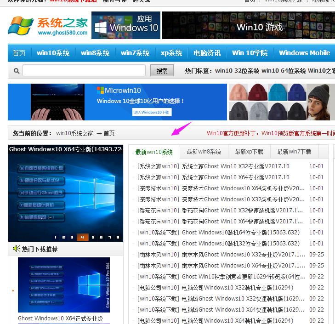Switch to the 最新xp下载 tab
335x324 pixels.
(x=249, y=152)
